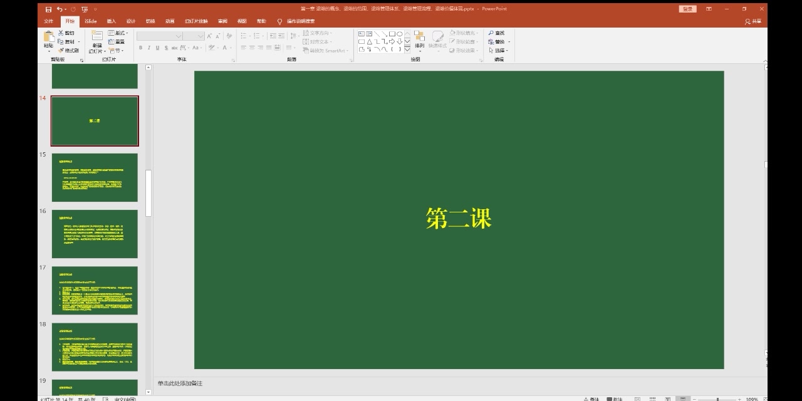802x401 pixels.
Task: Toggle Underline formatting
Action: point(157,48)
